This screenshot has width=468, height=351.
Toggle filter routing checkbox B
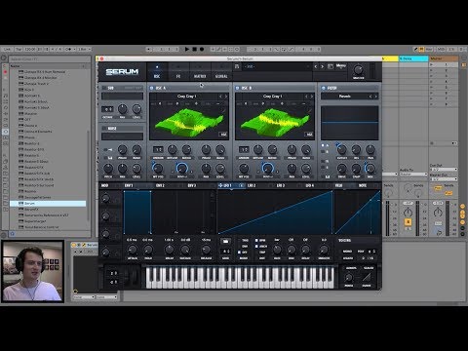tap(323, 151)
